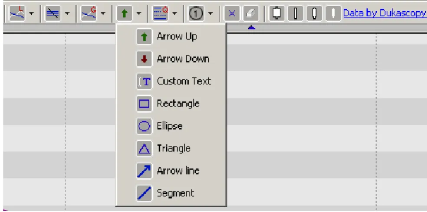Switch to the rounded-top bar chart style icon
The image size is (427, 212).
pos(314,13)
